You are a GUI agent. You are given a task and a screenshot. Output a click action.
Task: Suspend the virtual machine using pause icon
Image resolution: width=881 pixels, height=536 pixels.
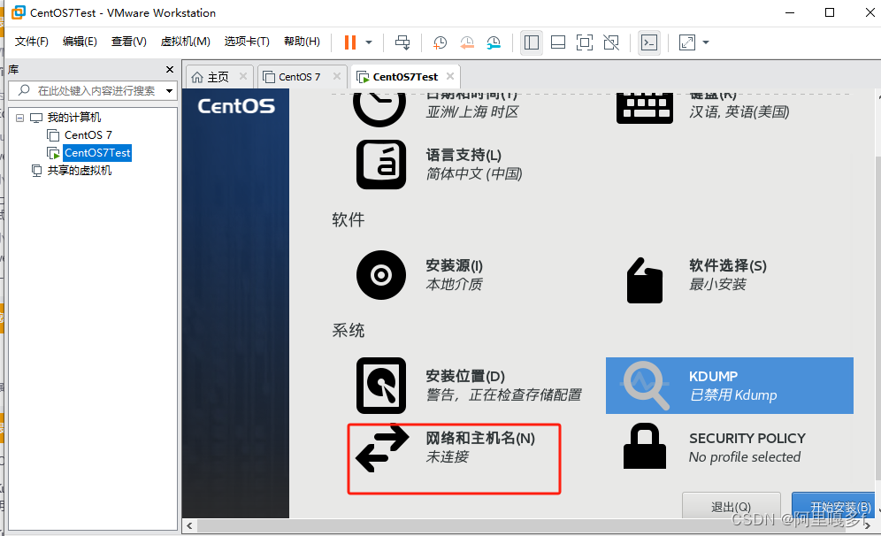[x=349, y=42]
